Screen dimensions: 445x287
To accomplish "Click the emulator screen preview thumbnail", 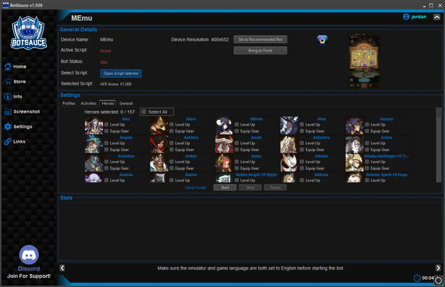I will [364, 61].
